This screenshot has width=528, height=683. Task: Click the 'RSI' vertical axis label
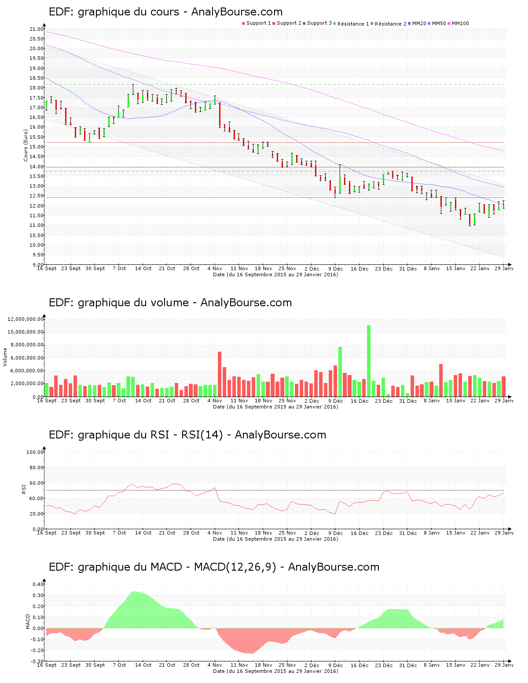click(24, 489)
